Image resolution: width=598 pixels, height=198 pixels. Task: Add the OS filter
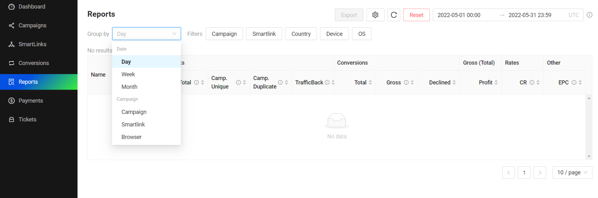pos(362,34)
